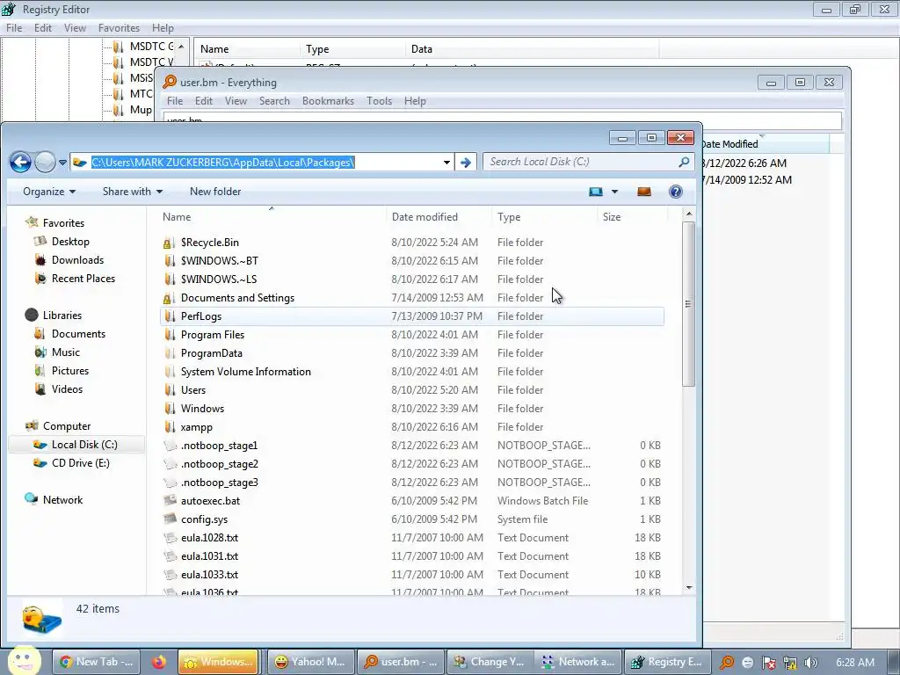Open the Favorites menu in Registry Editor
900x675 pixels.
119,28
